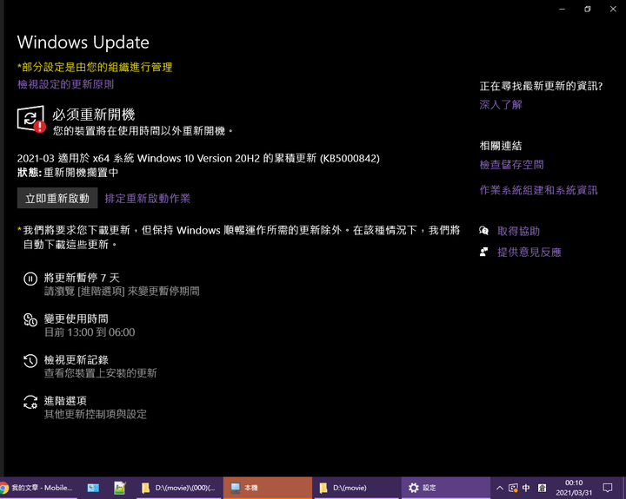Select the 變更使用時間 option text

click(x=76, y=318)
